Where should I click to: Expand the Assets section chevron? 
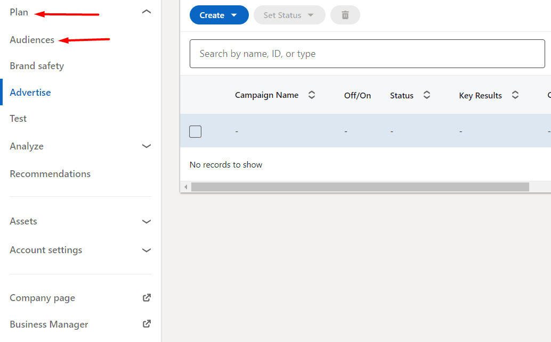click(x=146, y=221)
